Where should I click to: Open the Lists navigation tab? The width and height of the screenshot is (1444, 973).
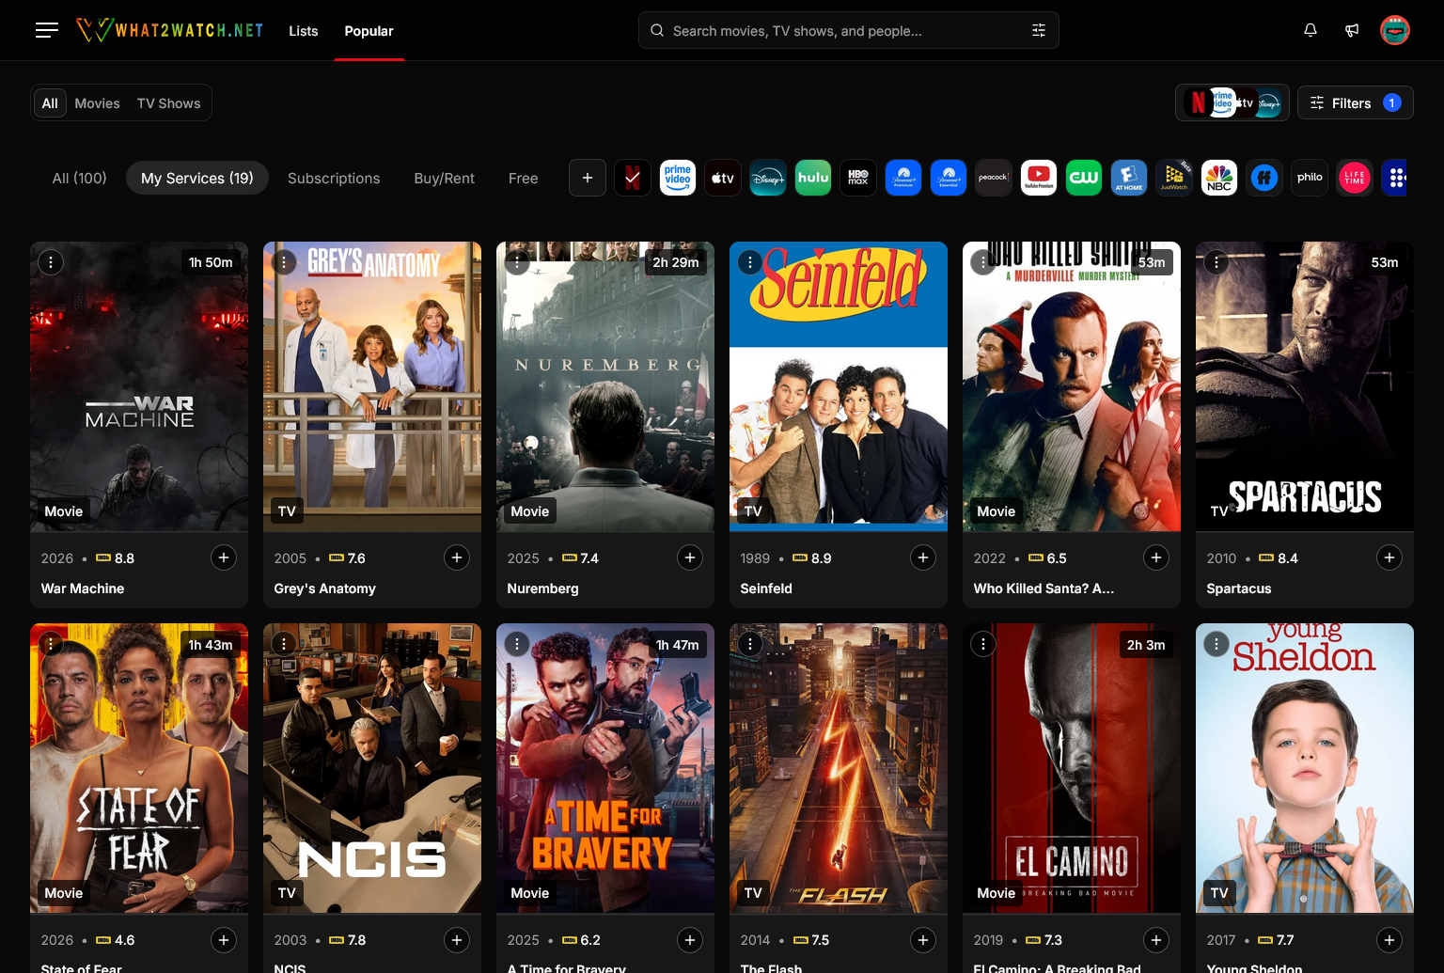pyautogui.click(x=303, y=31)
